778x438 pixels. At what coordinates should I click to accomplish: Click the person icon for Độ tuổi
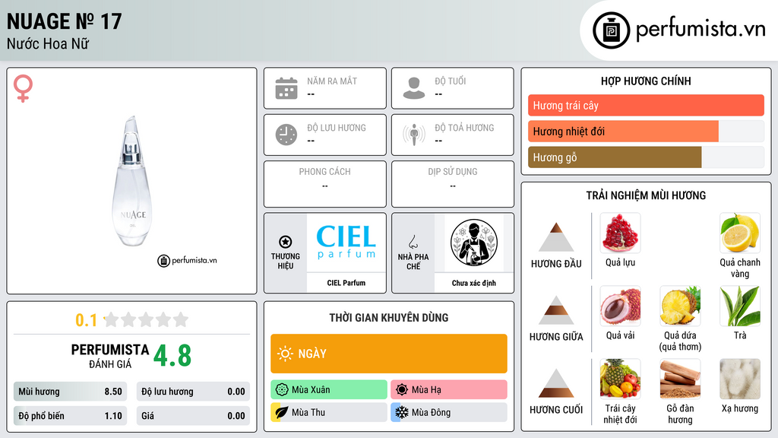point(414,88)
